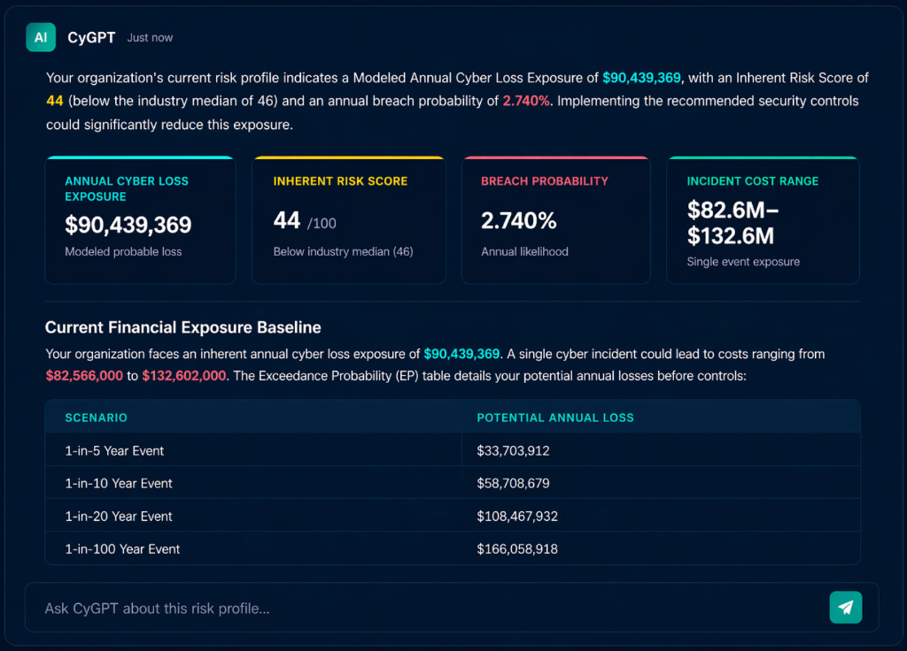Click the 'Just now' timestamp
This screenshot has width=907, height=651.
tap(150, 37)
